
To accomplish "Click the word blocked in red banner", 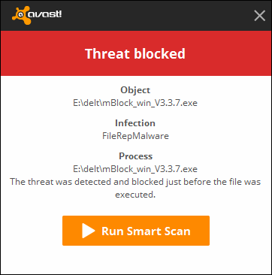I will point(159,53).
